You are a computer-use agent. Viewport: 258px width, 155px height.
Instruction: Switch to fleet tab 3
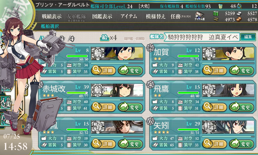tap(61, 38)
